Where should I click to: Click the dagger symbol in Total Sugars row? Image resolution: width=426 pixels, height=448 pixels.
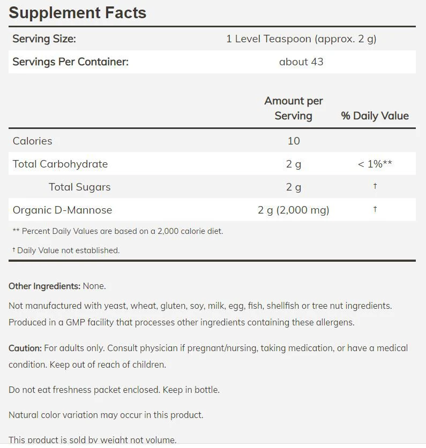click(x=375, y=186)
